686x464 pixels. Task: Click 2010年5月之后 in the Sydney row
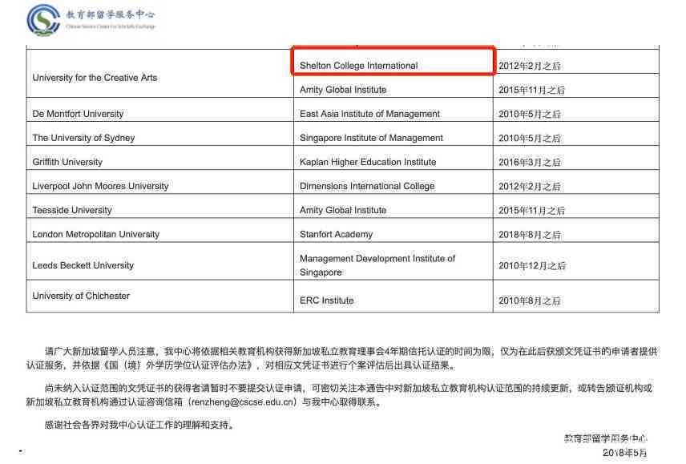click(x=530, y=138)
